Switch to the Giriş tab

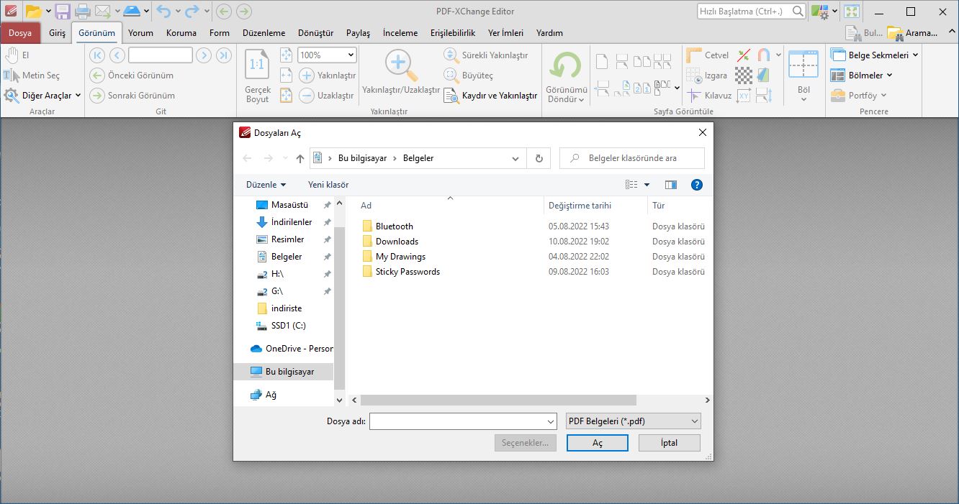click(57, 32)
